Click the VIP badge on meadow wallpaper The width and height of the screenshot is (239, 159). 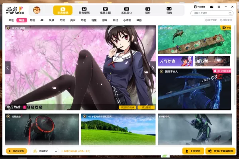(x=84, y=116)
